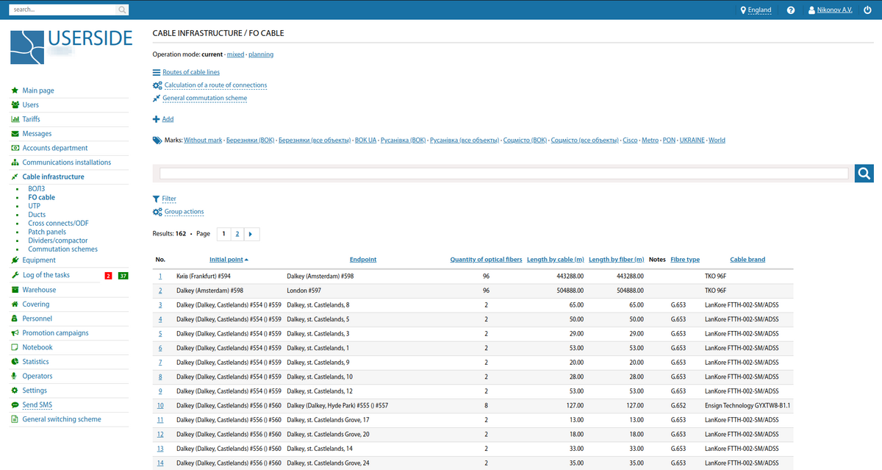Open Equipment in the sidebar
This screenshot has width=882, height=470.
[39, 260]
